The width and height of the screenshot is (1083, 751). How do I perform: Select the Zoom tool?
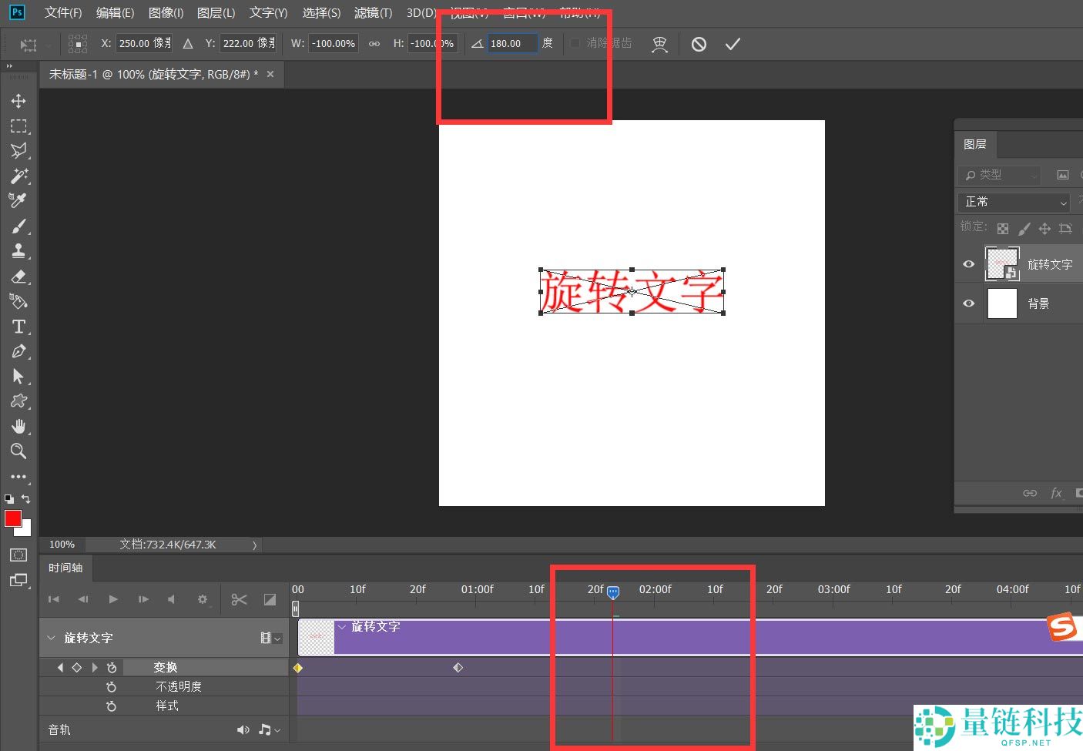[x=18, y=451]
